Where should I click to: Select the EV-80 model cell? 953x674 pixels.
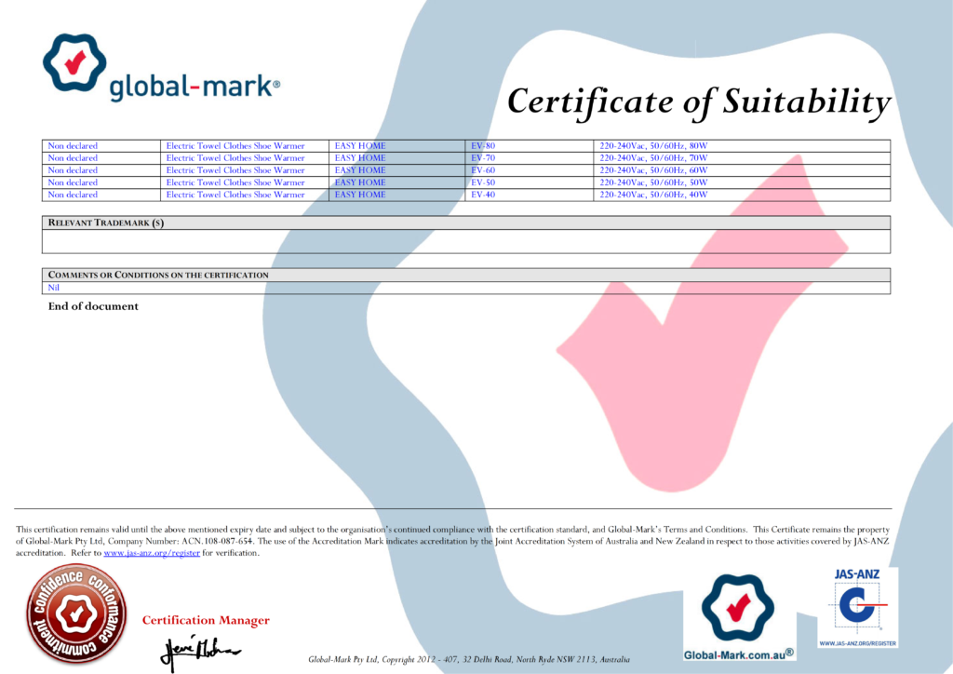529,146
